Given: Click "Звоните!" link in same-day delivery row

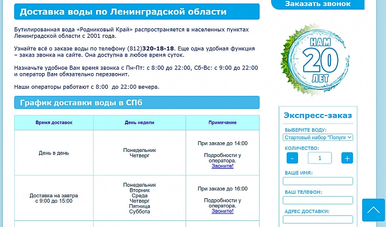Looking at the screenshot, I should [223, 166].
